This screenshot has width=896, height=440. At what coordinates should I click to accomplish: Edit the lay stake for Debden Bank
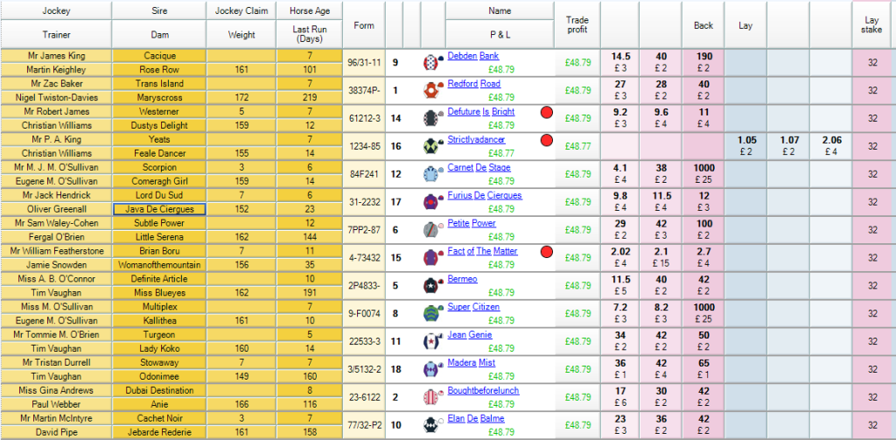(x=872, y=62)
